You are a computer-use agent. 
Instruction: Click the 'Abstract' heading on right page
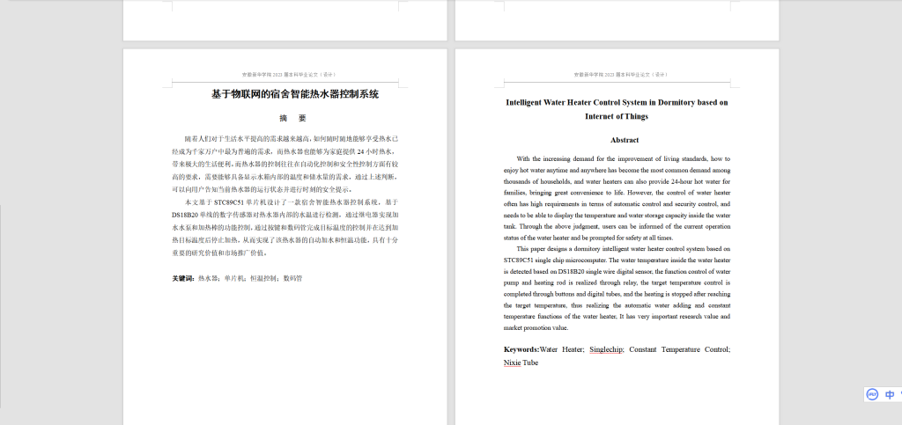pos(625,140)
